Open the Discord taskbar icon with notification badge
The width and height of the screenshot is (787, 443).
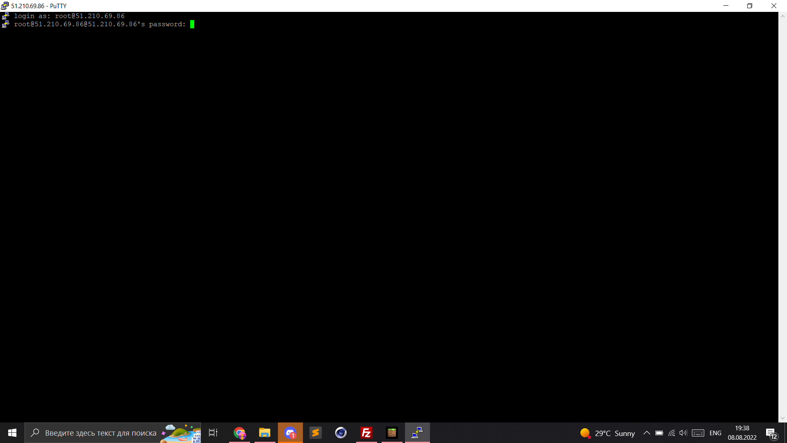(290, 433)
